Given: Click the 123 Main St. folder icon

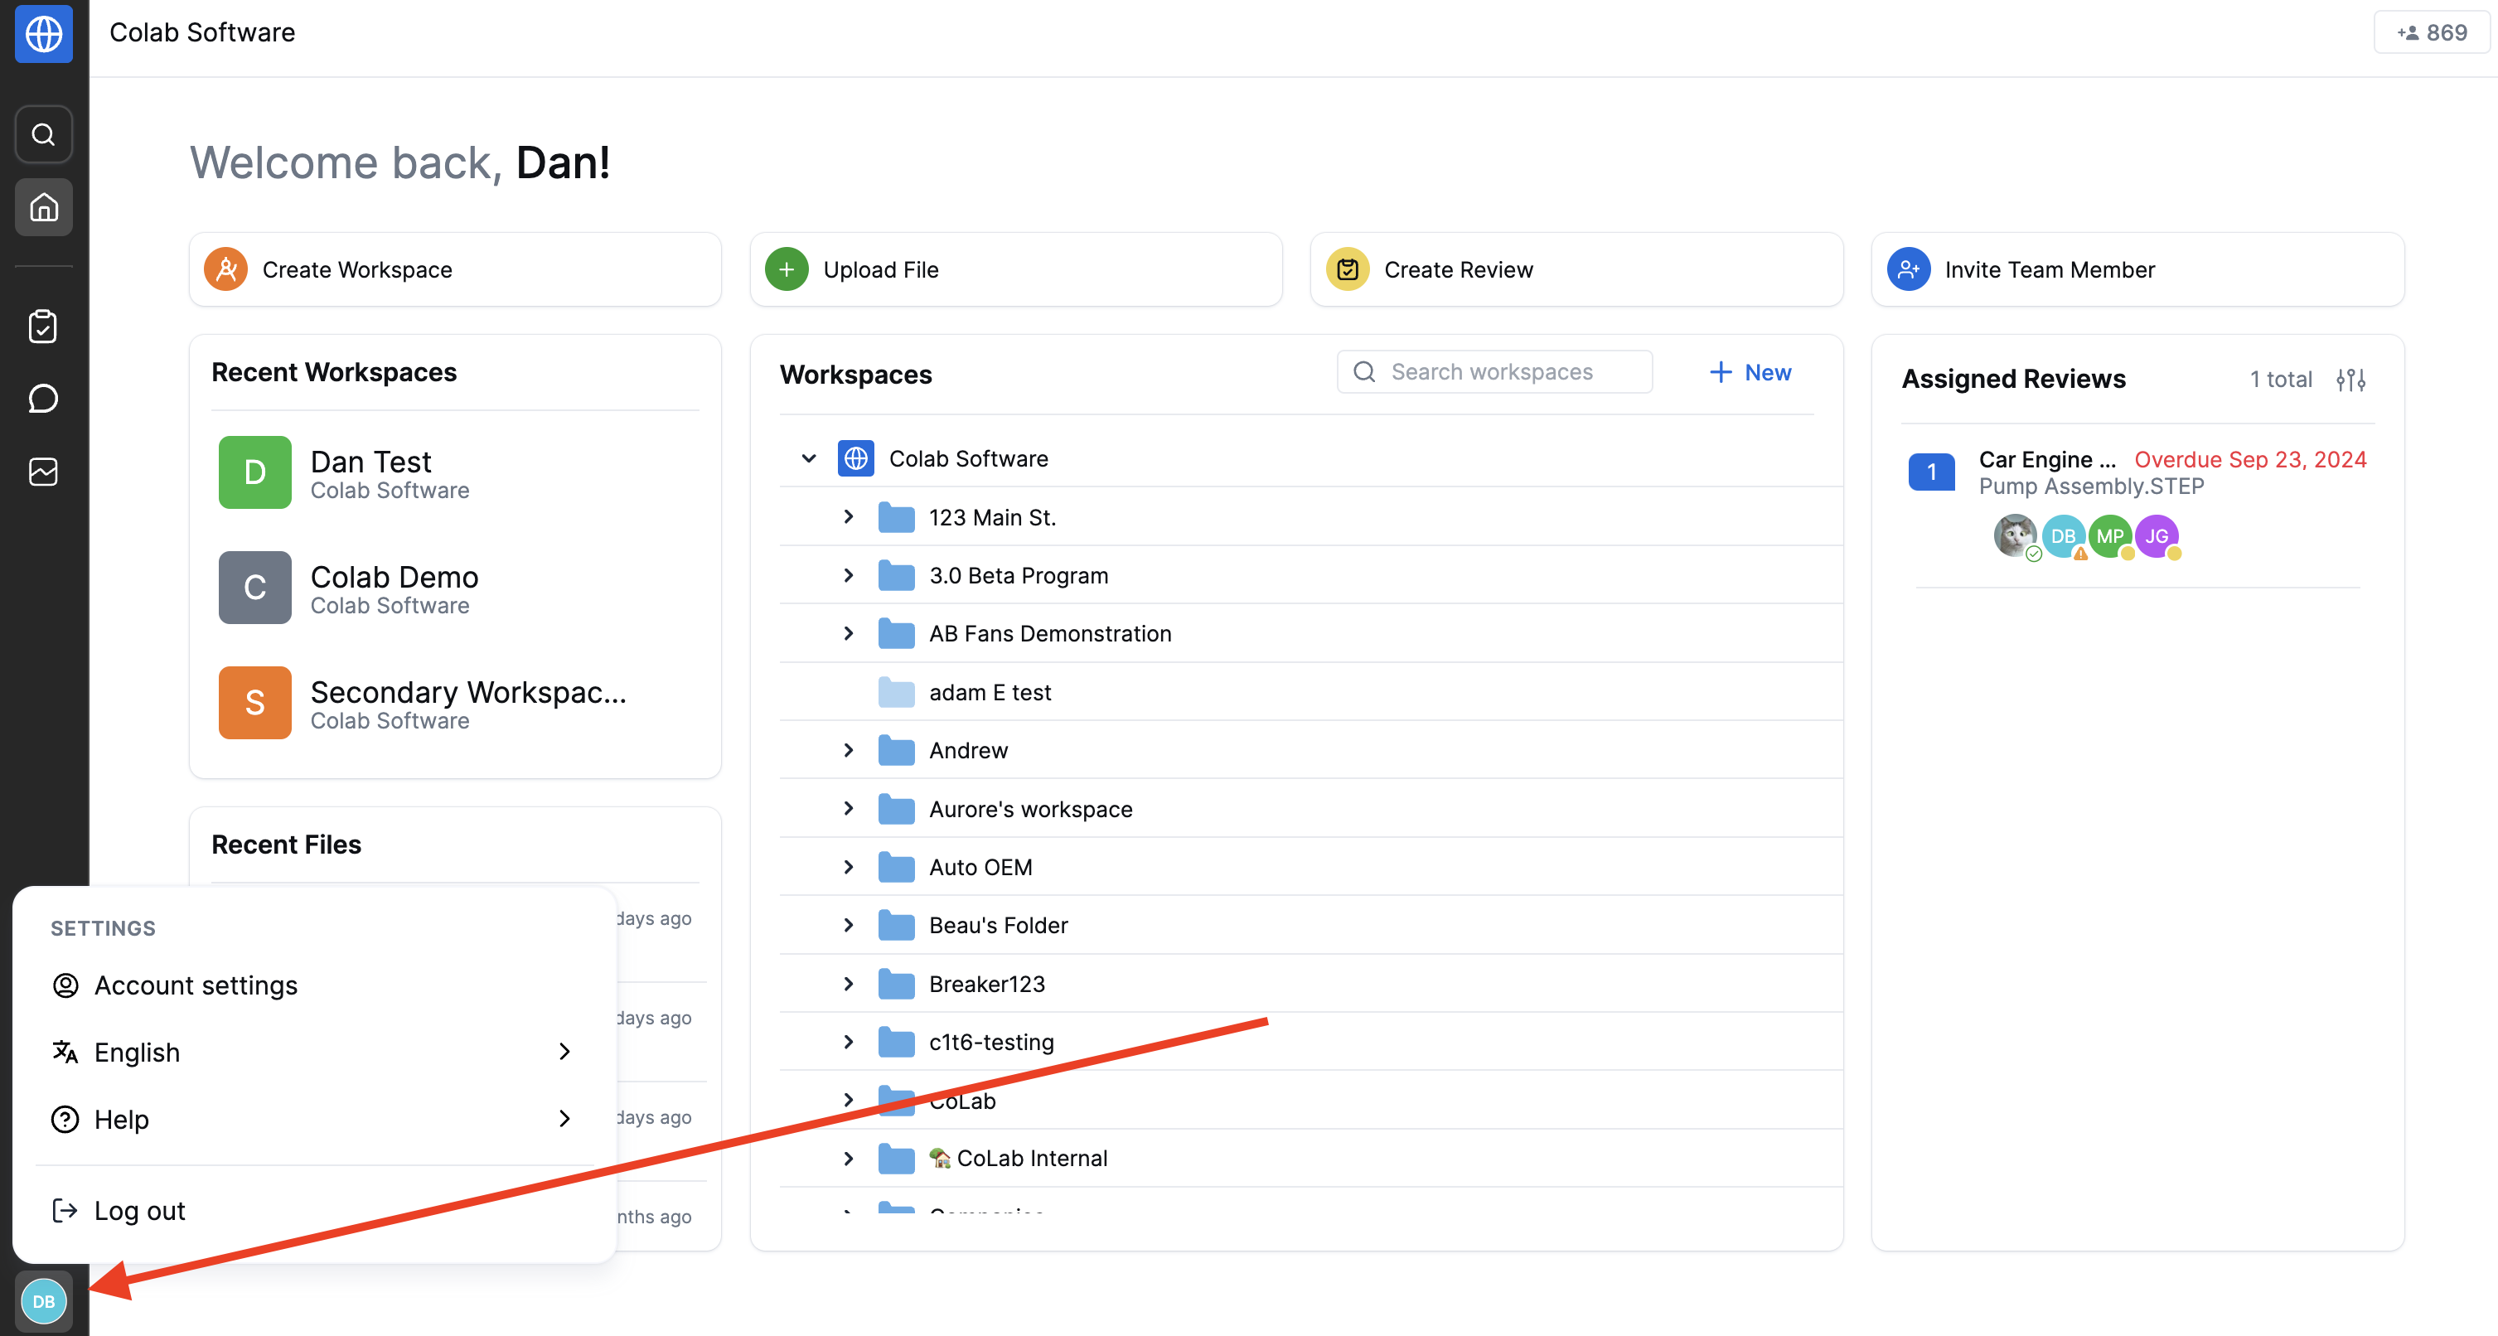Looking at the screenshot, I should point(896,518).
